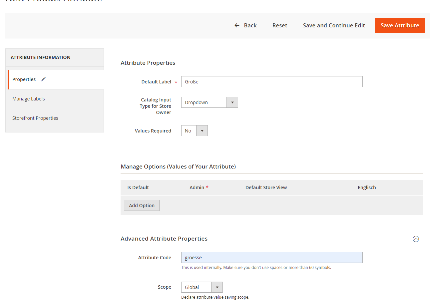
Task: Click the Back arrow icon
Action: click(x=237, y=25)
